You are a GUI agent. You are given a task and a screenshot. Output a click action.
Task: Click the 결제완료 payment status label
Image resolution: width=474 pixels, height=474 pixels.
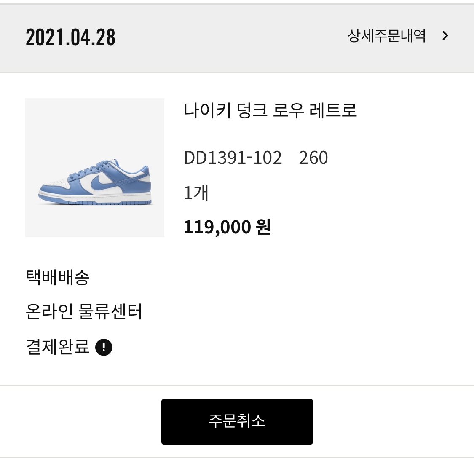pos(57,347)
